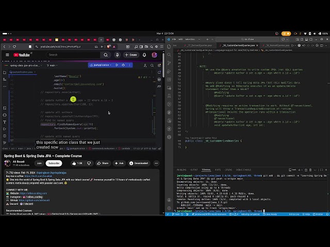Add new terminal with plus icon
The height and width of the screenshot is (247, 330).
pyautogui.click(x=299, y=170)
